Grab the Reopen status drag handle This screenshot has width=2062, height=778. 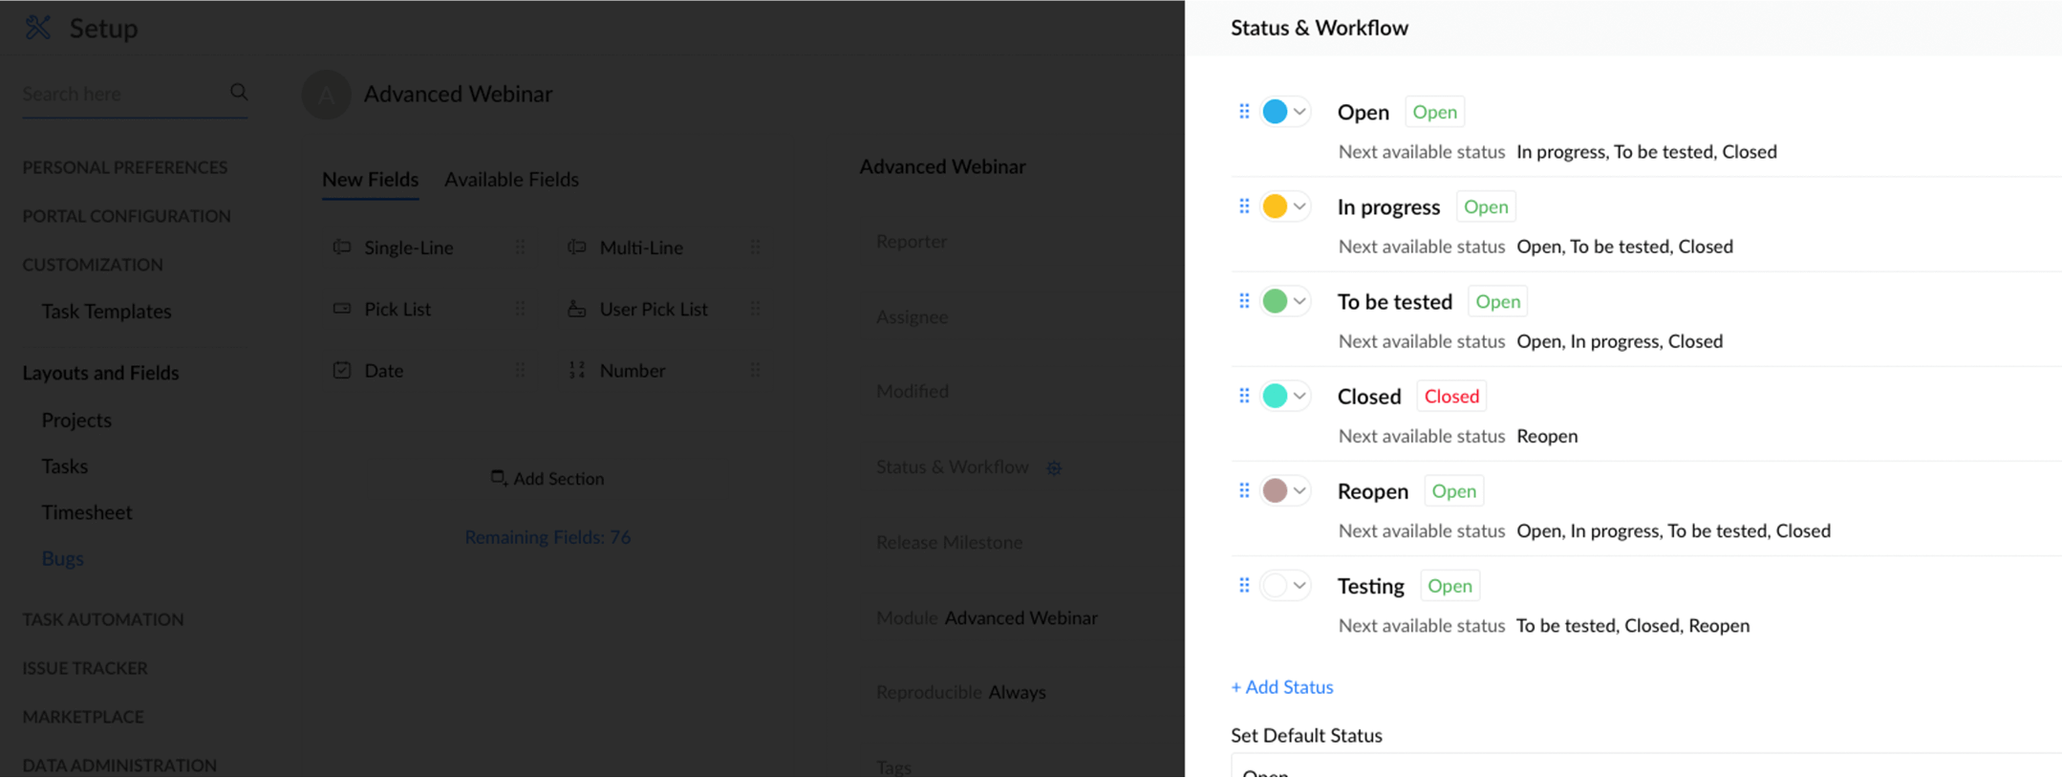pyautogui.click(x=1243, y=489)
